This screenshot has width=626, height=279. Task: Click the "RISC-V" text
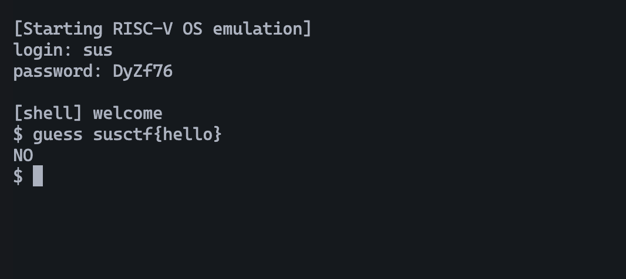click(142, 29)
